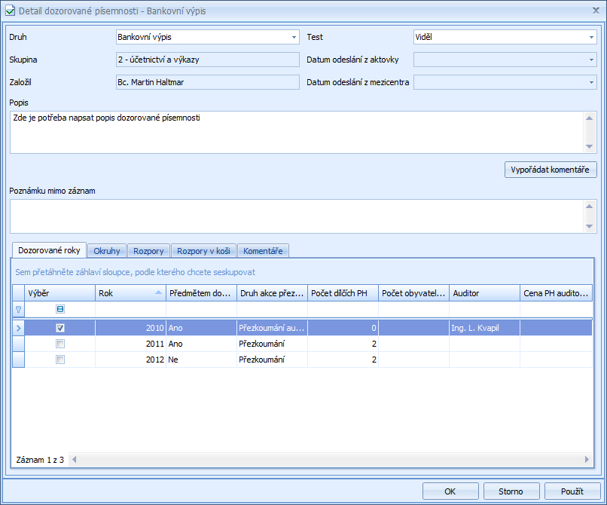Viewport: 607px width, 505px height.
Task: Click the Rok filter cell
Action: click(x=130, y=309)
